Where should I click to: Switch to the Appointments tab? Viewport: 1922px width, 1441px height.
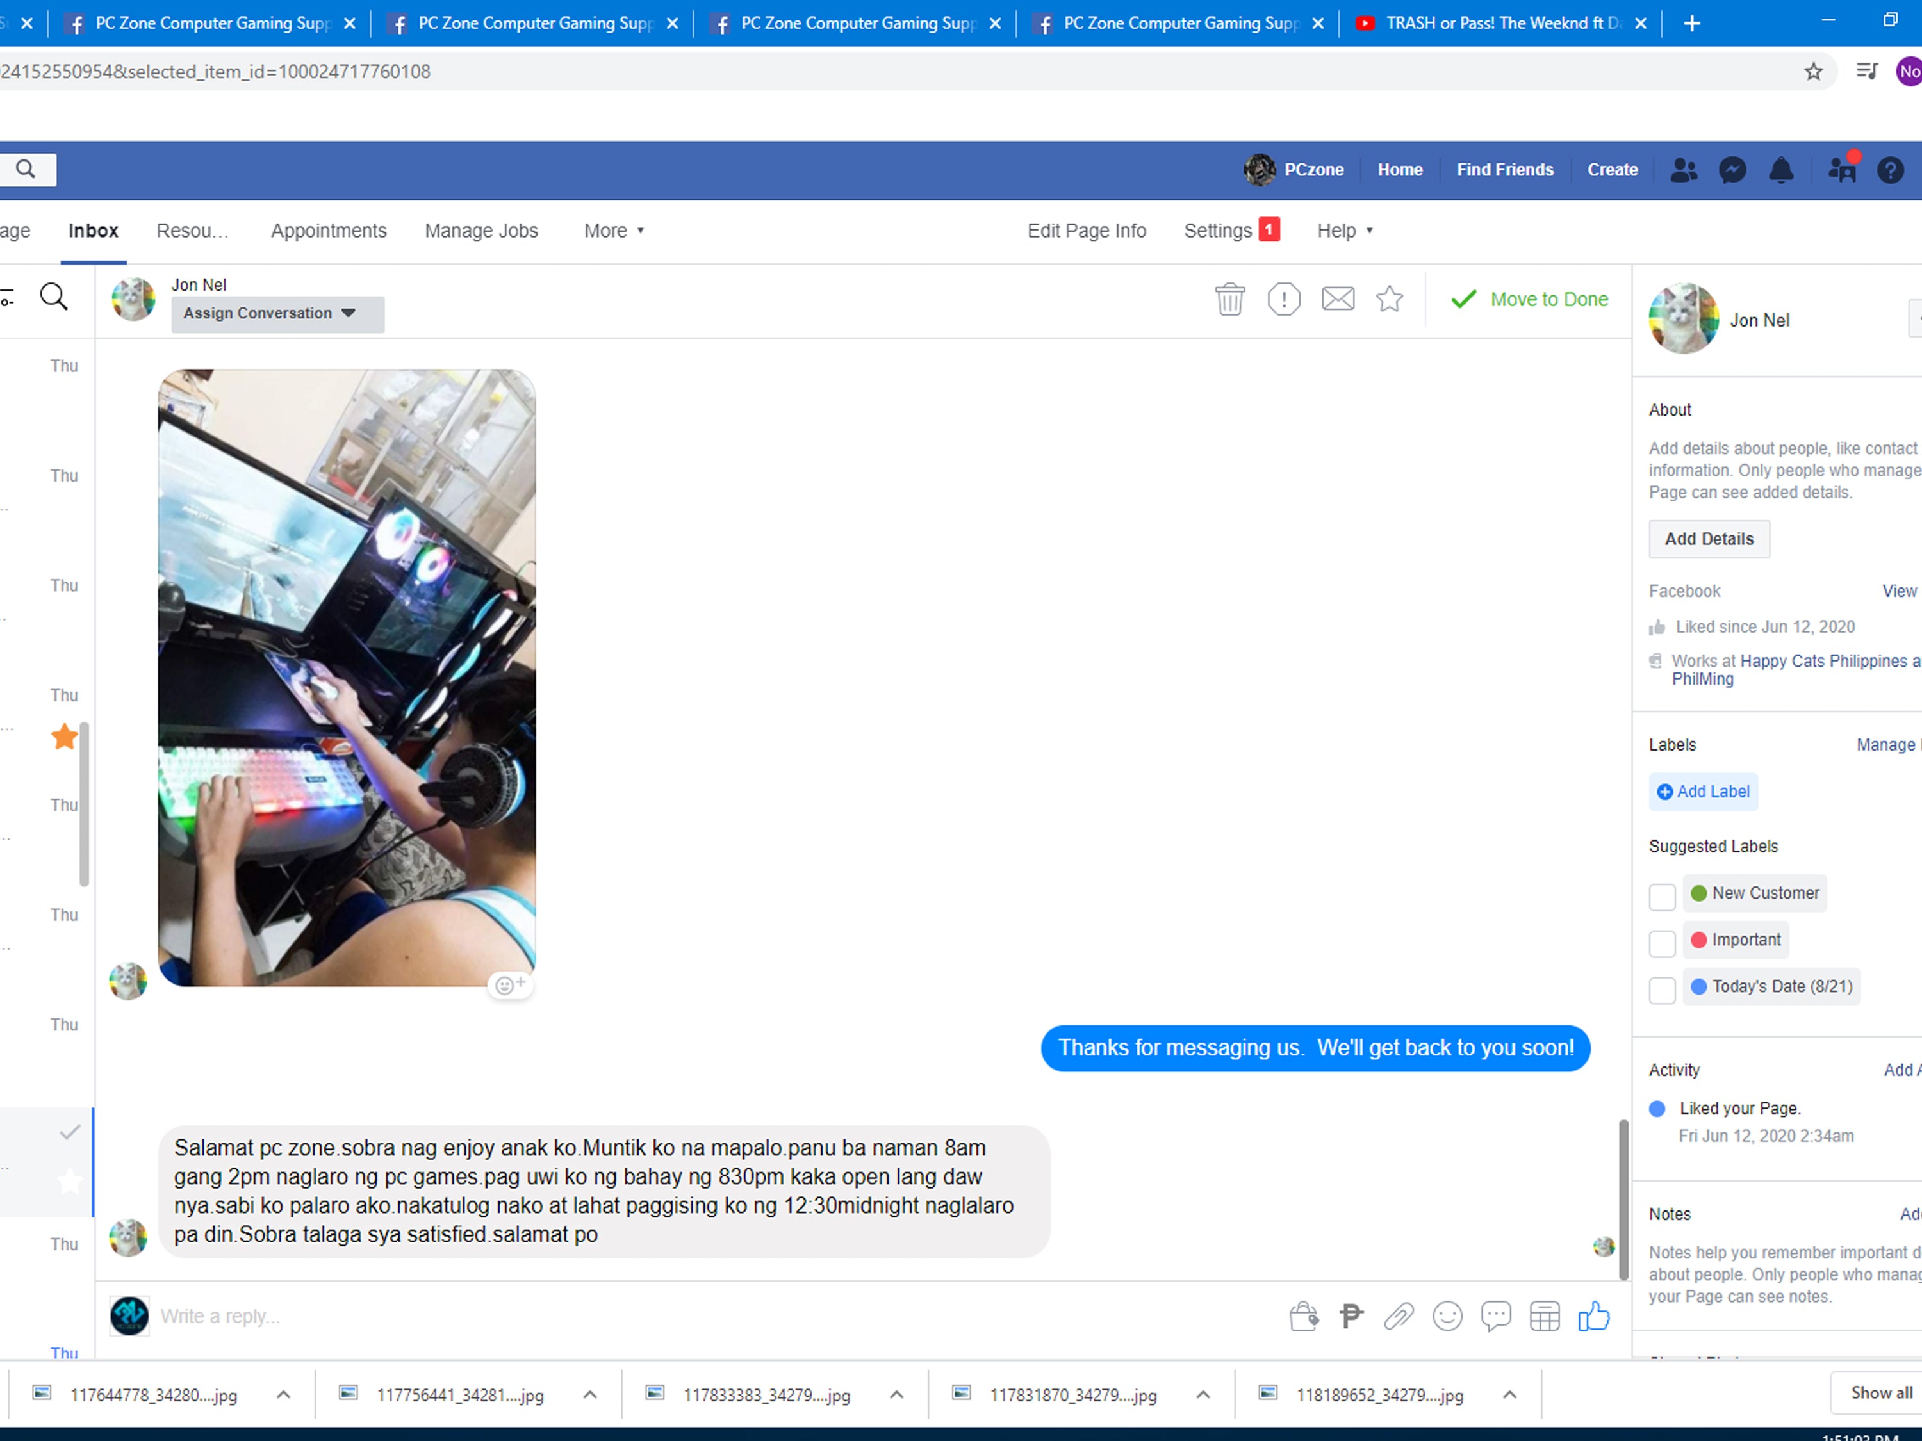(x=329, y=231)
